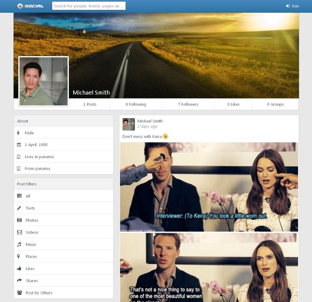Switch to the Followers tab
The height and width of the screenshot is (302, 312).
[188, 104]
